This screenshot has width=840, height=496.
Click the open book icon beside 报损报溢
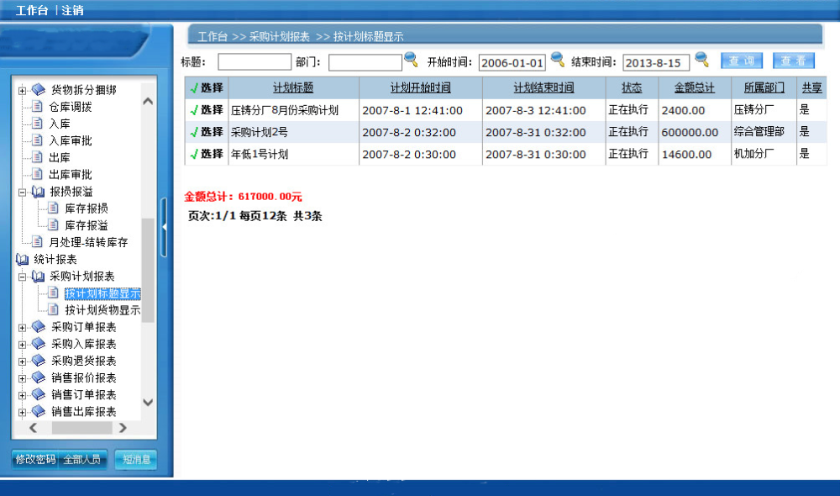(38, 192)
